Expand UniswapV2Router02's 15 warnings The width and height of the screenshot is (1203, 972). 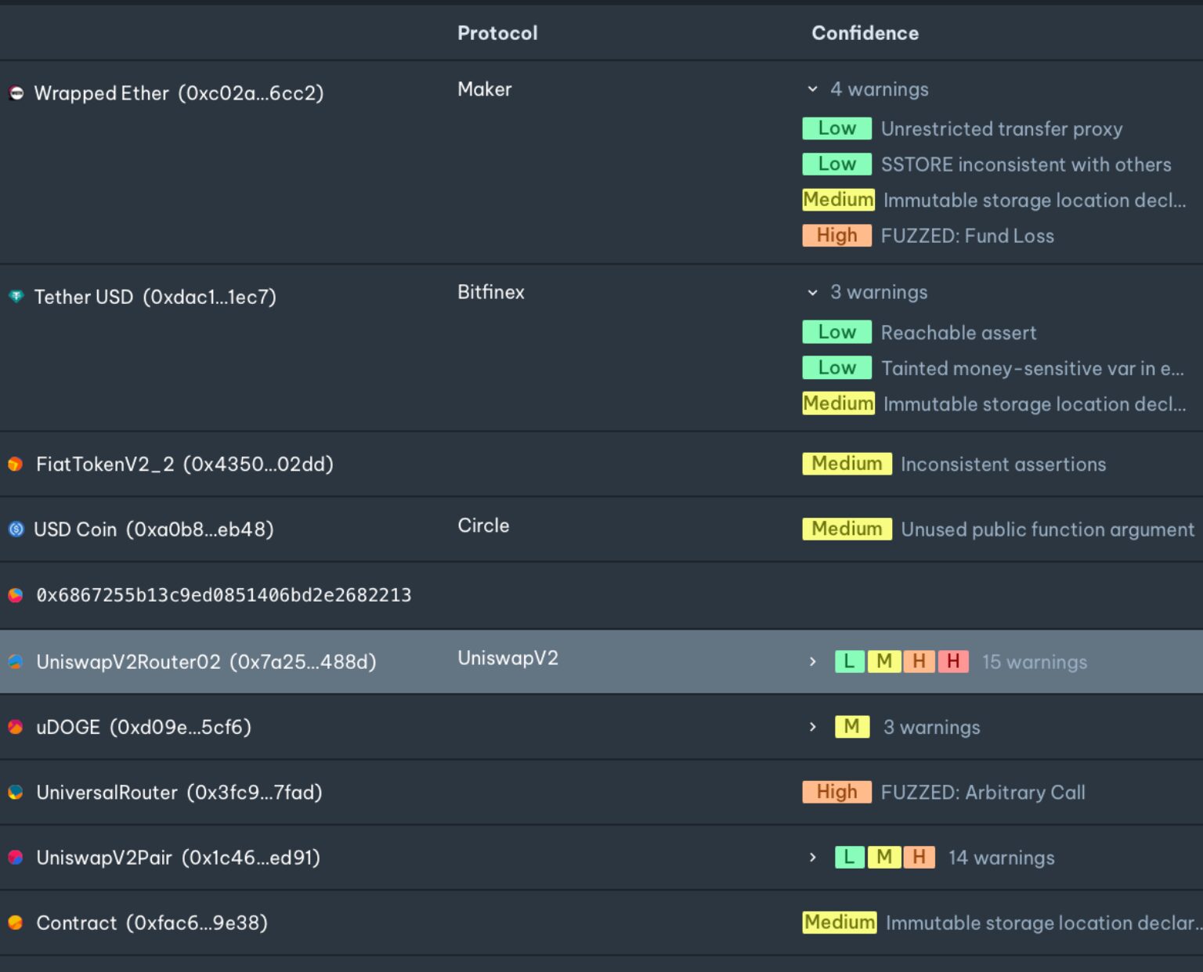(812, 662)
